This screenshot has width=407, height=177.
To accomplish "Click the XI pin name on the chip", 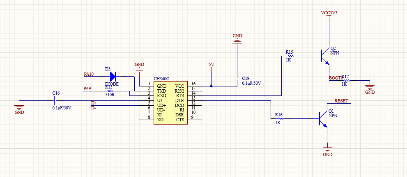I will point(159,115).
